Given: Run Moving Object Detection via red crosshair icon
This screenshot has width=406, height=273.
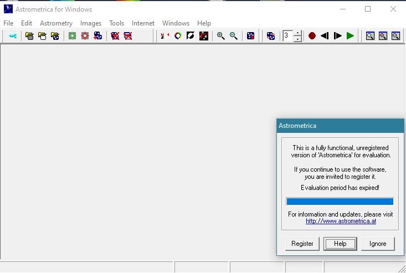Looking at the screenshot, I should (85, 36).
